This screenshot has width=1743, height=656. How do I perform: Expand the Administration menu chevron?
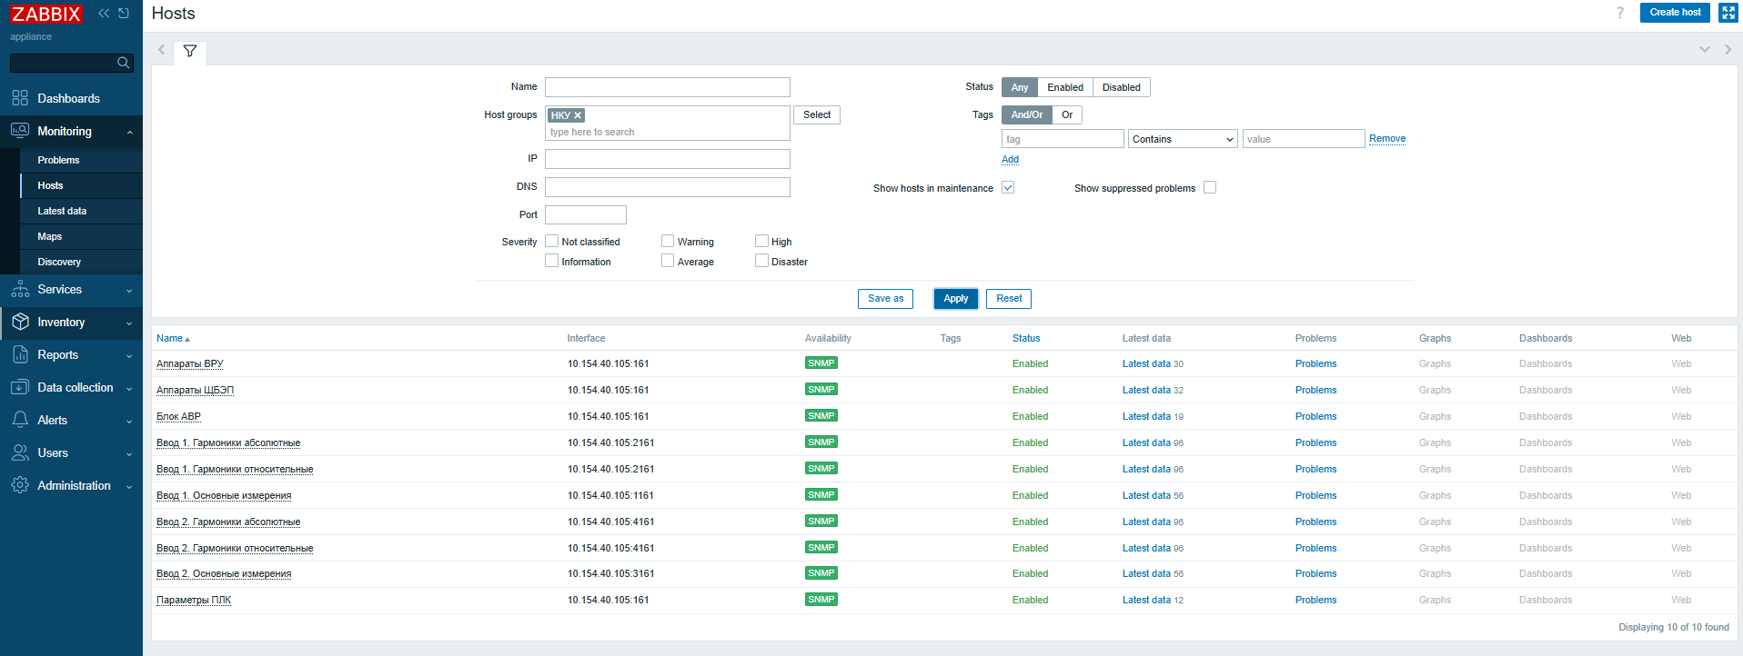(129, 487)
